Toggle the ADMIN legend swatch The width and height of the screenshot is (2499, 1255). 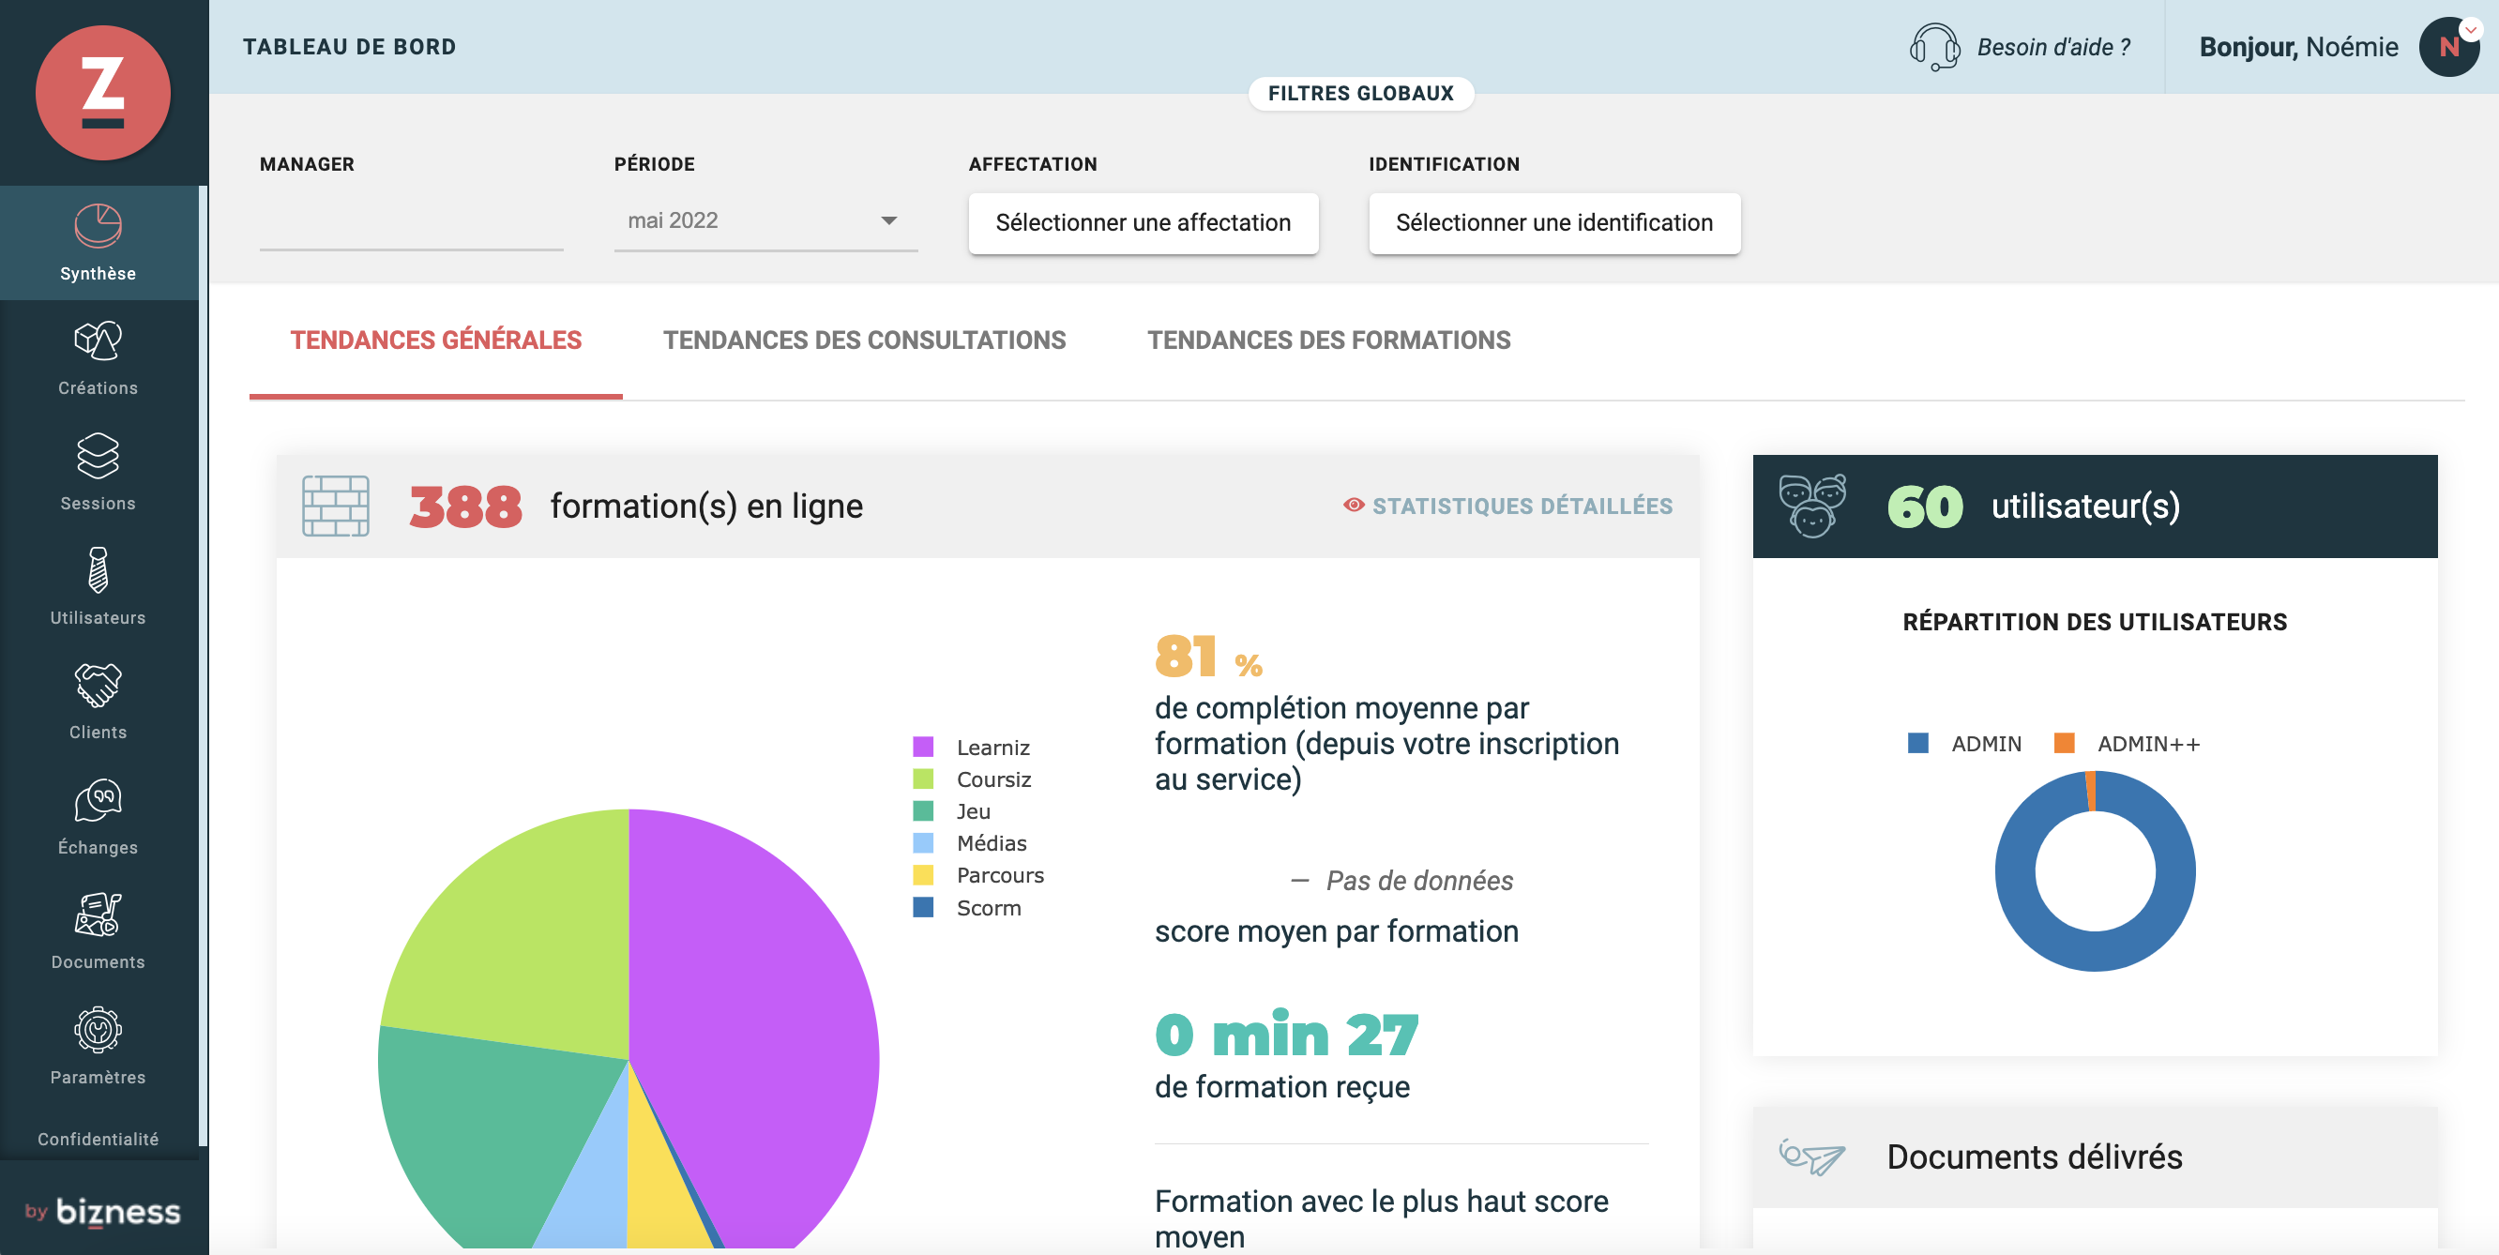point(1918,743)
